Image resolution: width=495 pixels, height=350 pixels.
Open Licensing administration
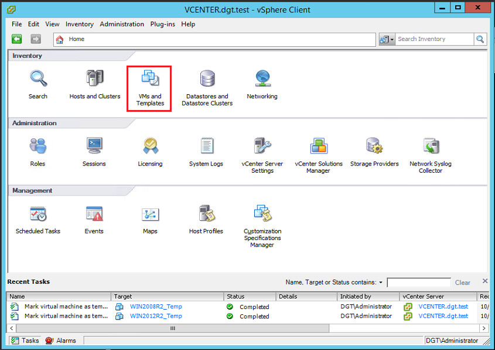(151, 146)
